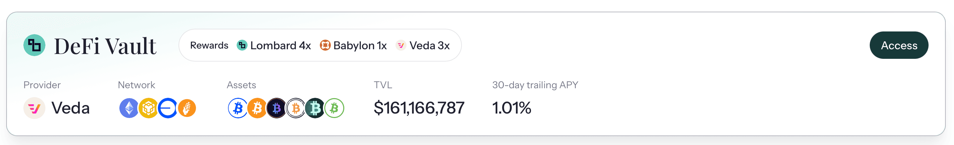
Task: Click the Lombard logo beside DeFi Vault
Action: click(x=34, y=45)
